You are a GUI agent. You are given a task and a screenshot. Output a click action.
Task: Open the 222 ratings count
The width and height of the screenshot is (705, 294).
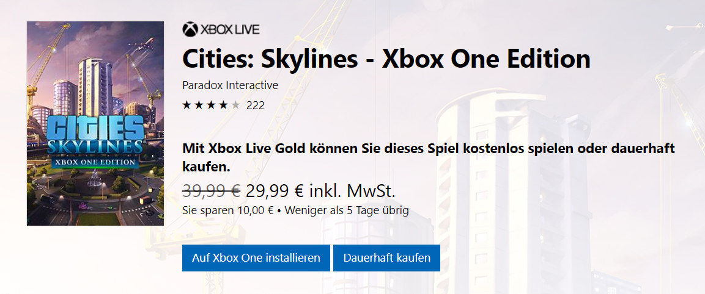(256, 106)
